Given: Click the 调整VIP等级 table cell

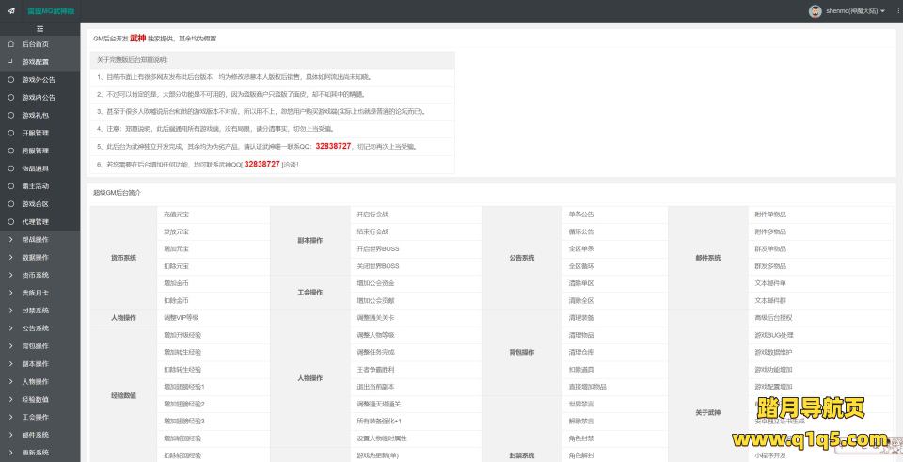Looking at the screenshot, I should coord(214,318).
